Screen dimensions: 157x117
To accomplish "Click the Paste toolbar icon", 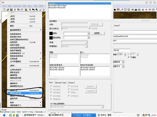I will point(22,10).
